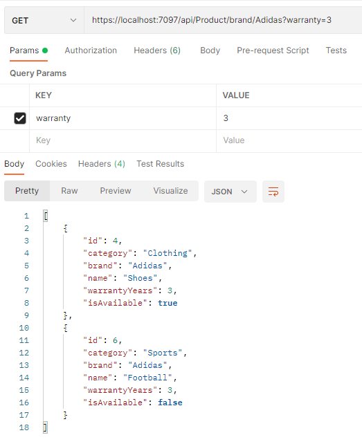362x444 pixels.
Task: Toggle word wrap icon in response viewer
Action: pyautogui.click(x=273, y=192)
